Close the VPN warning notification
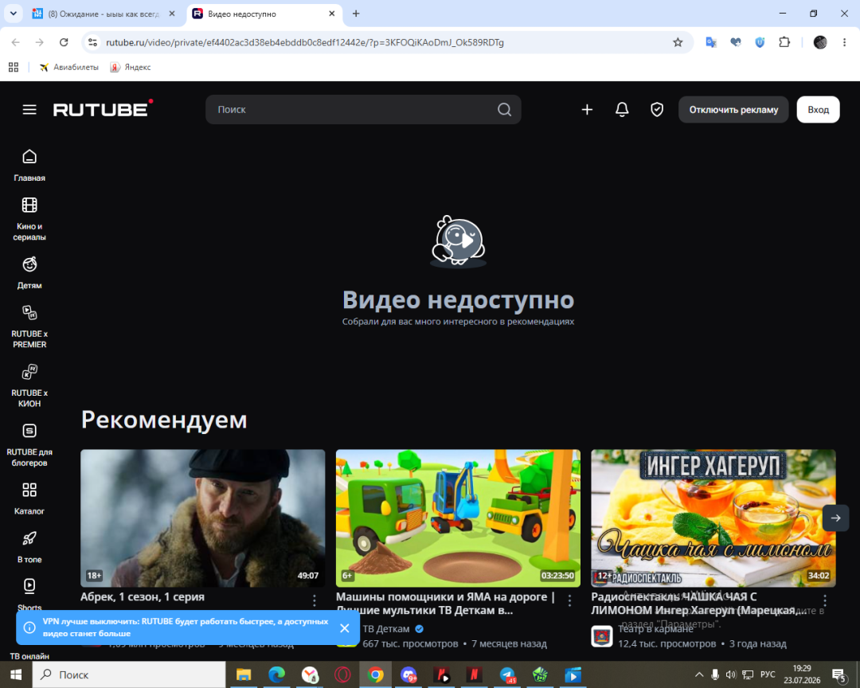The width and height of the screenshot is (860, 688). point(345,627)
